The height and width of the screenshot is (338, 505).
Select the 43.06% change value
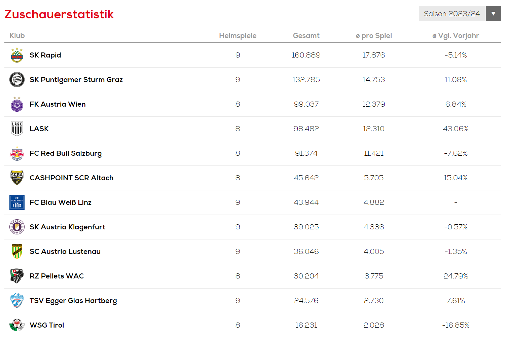[x=456, y=129]
